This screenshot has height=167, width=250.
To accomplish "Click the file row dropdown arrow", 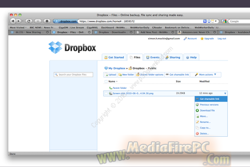I will [225, 93].
